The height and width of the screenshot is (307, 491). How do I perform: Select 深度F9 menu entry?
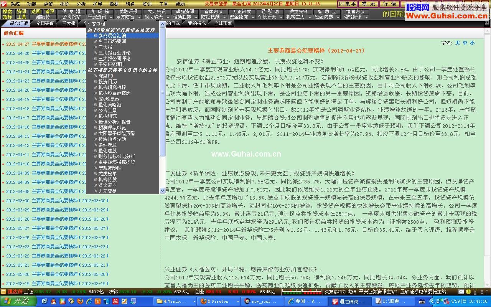(122, 76)
